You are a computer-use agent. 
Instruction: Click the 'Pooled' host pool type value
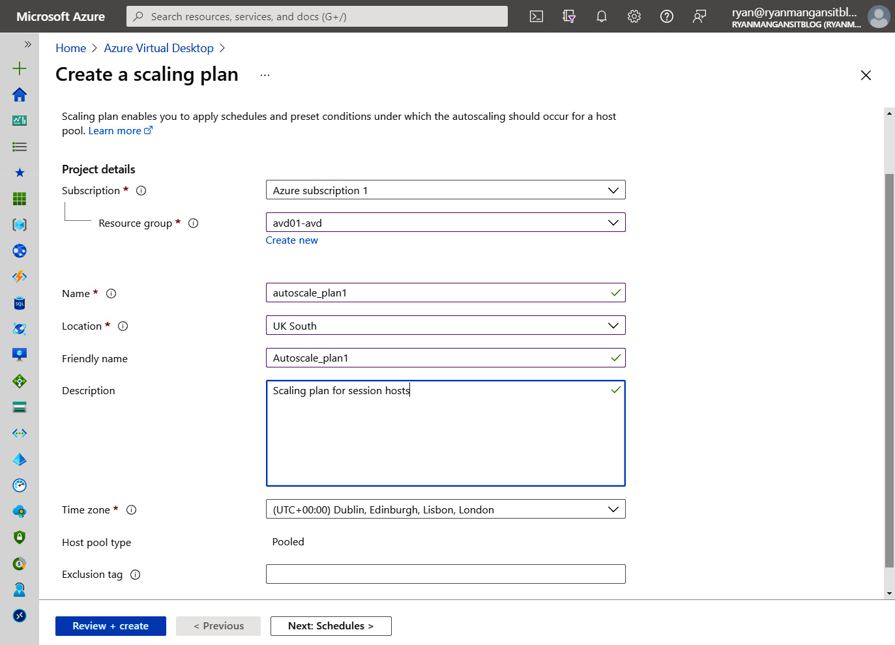click(288, 542)
